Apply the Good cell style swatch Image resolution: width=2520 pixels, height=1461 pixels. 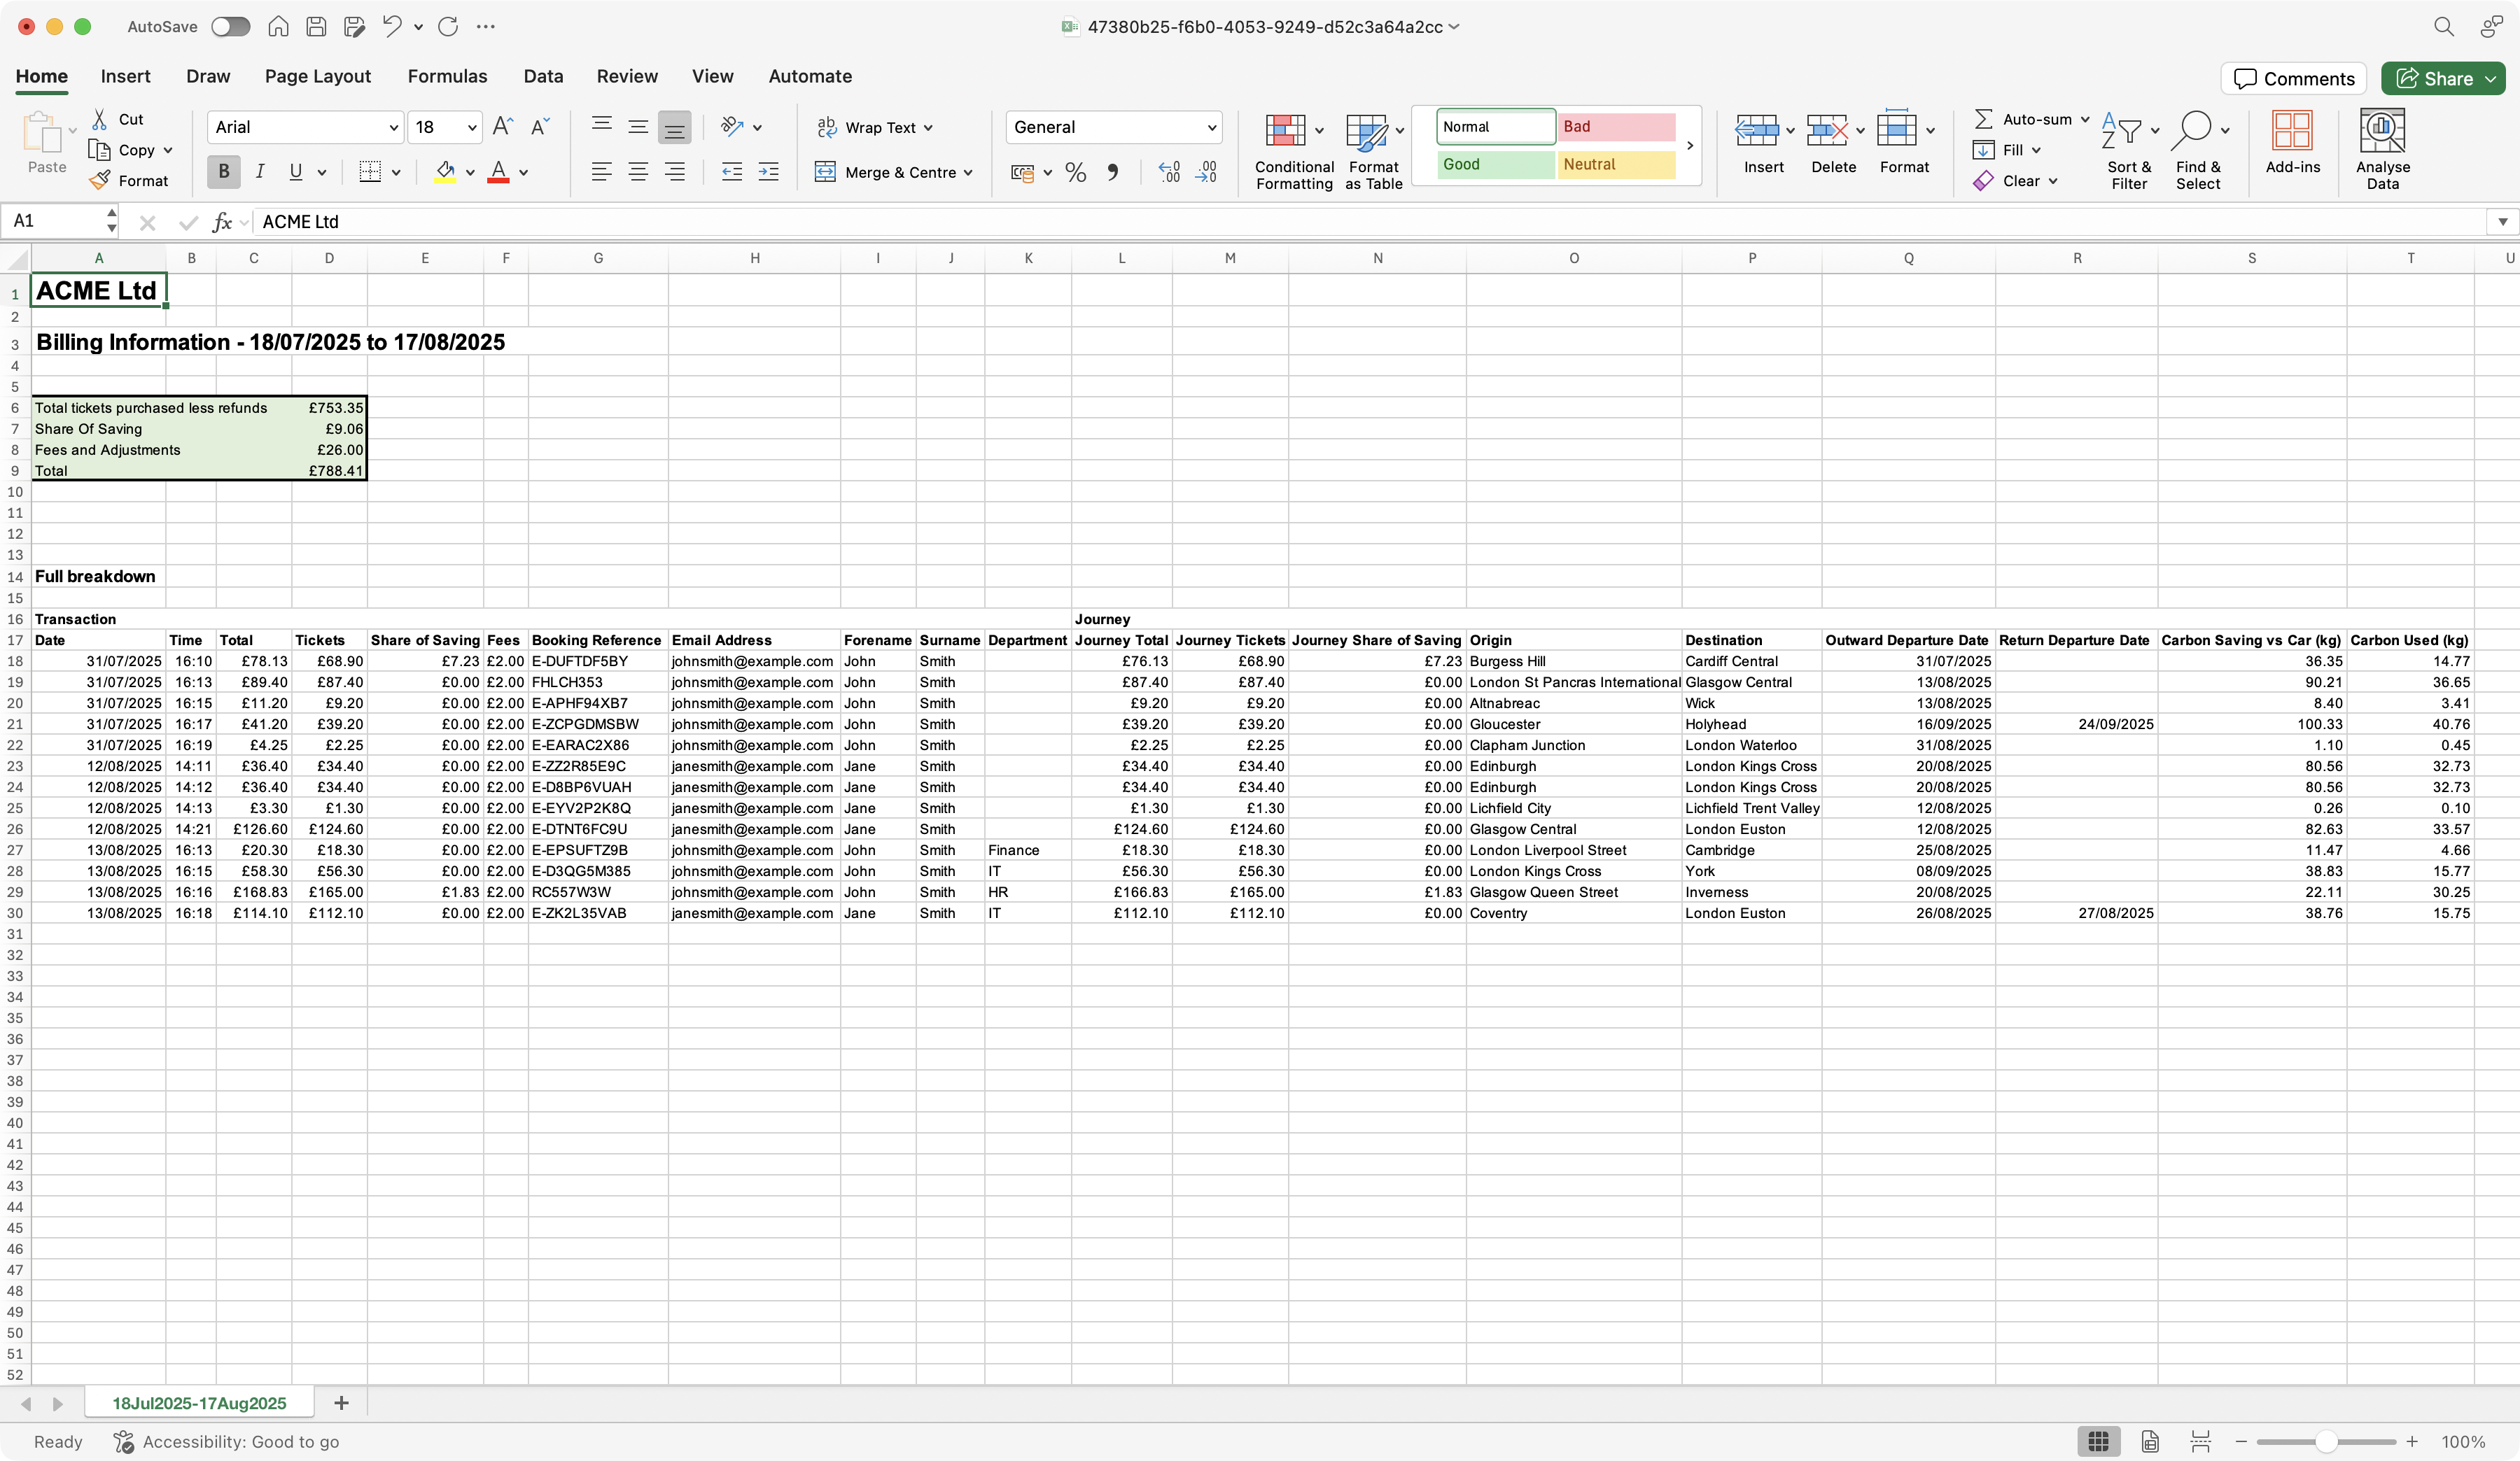pyautogui.click(x=1495, y=164)
